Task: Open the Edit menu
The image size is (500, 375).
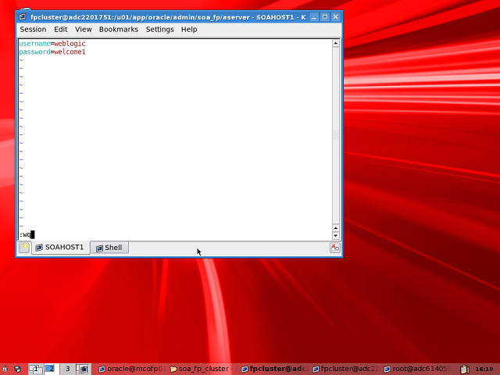Action: coord(61,30)
